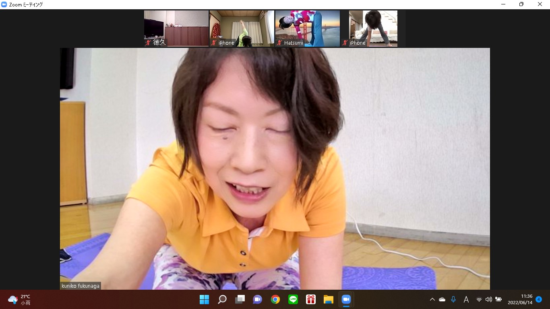This screenshot has width=550, height=309.
Task: Open taskbar Search magnifier
Action: click(222, 299)
